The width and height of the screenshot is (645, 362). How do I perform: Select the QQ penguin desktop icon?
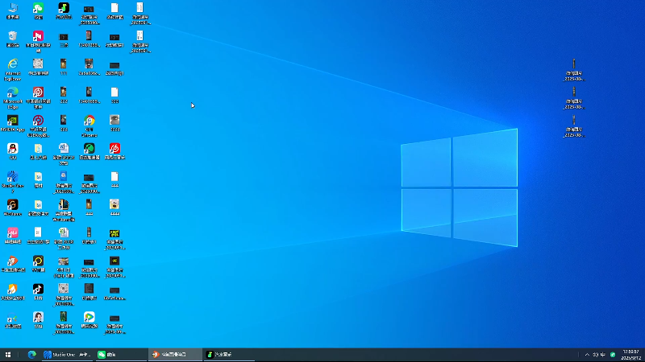[x=13, y=151]
